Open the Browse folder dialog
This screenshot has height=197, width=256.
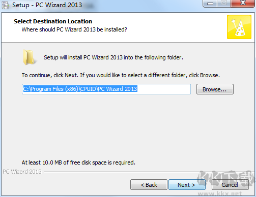coord(215,89)
